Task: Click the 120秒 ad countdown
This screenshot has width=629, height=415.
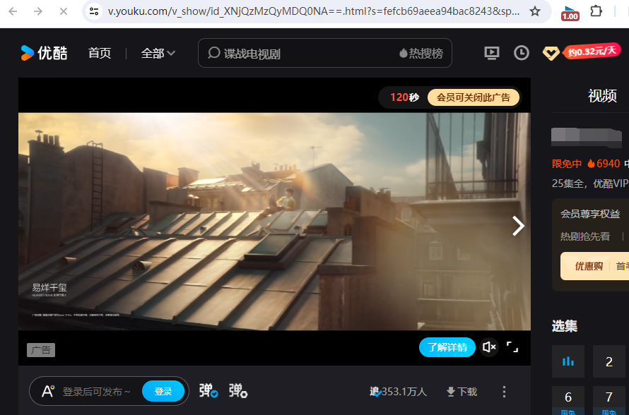Action: 404,97
